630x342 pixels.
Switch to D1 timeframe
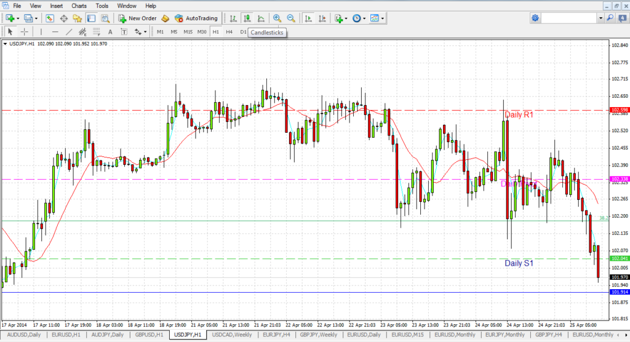243,32
